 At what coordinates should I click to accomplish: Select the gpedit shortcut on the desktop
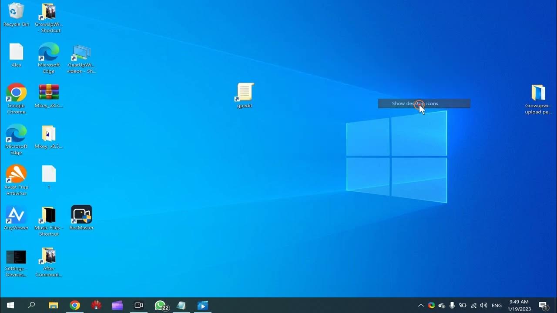tap(245, 95)
